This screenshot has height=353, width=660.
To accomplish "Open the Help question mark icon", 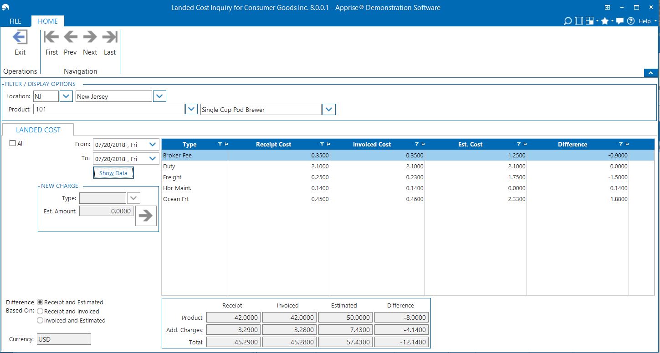I will coord(631,21).
